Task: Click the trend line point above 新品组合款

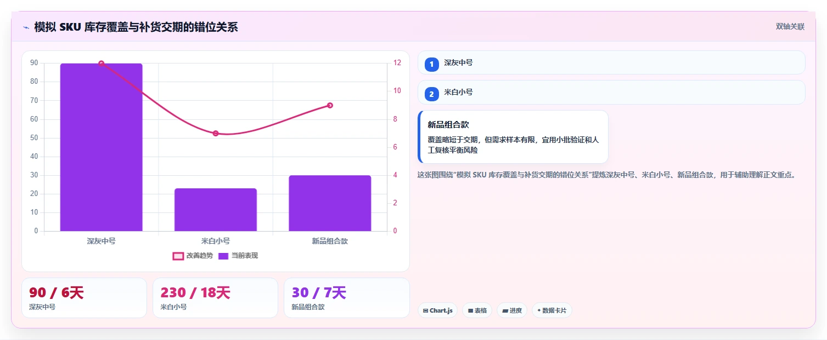Action: pos(330,105)
